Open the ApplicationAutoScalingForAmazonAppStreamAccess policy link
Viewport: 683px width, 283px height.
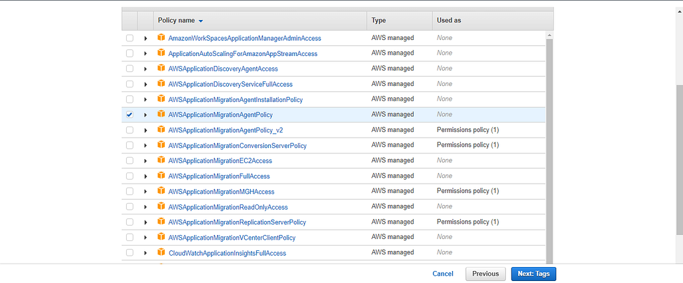tap(243, 54)
